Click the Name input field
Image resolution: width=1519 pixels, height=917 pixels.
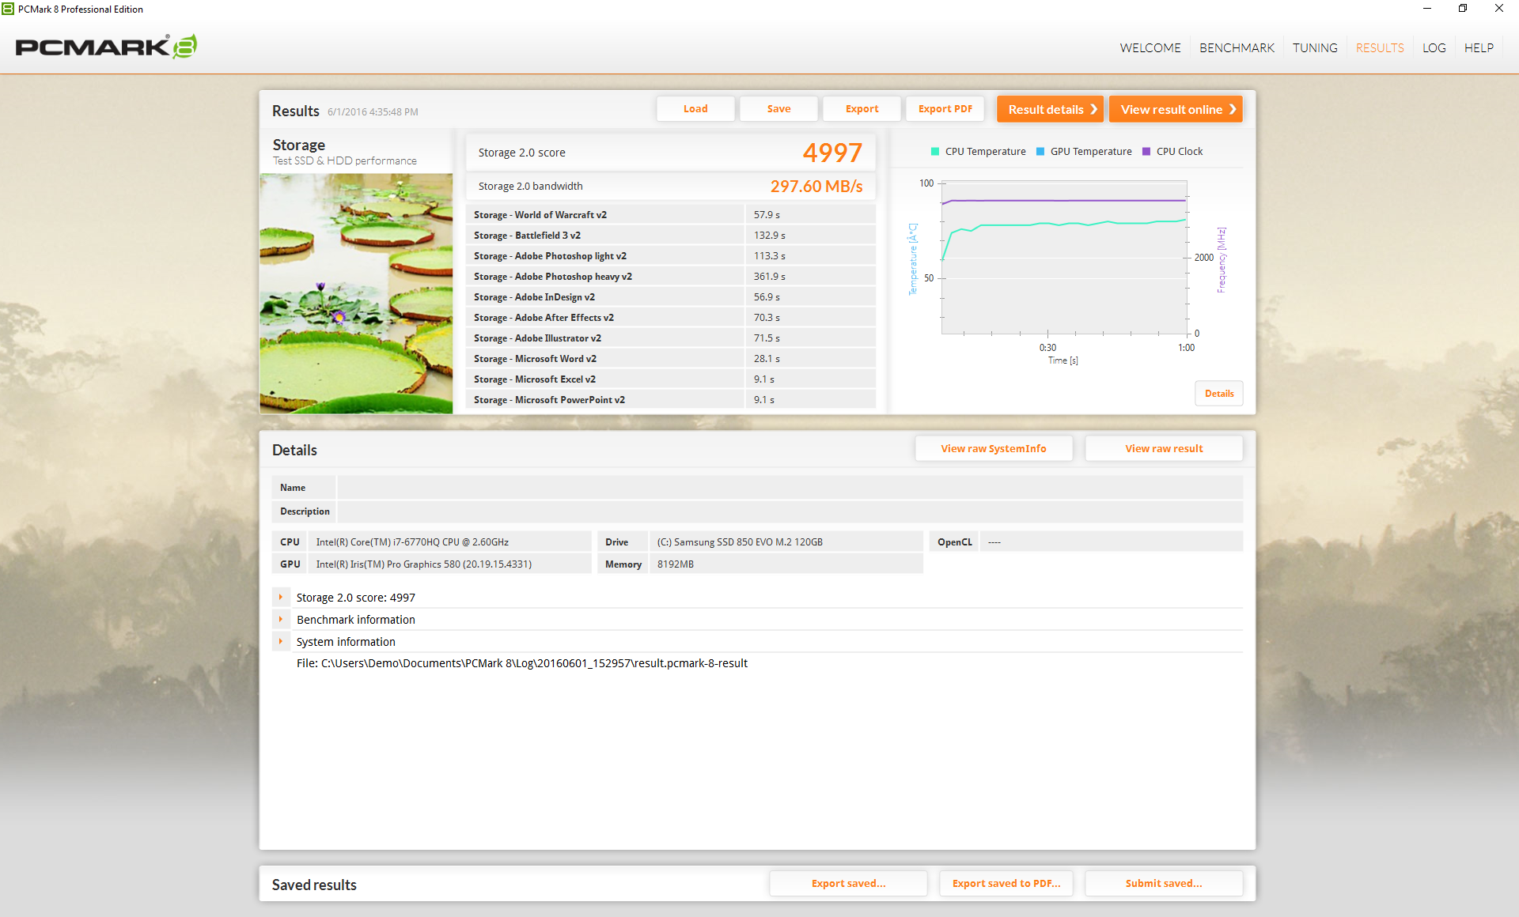pos(789,488)
